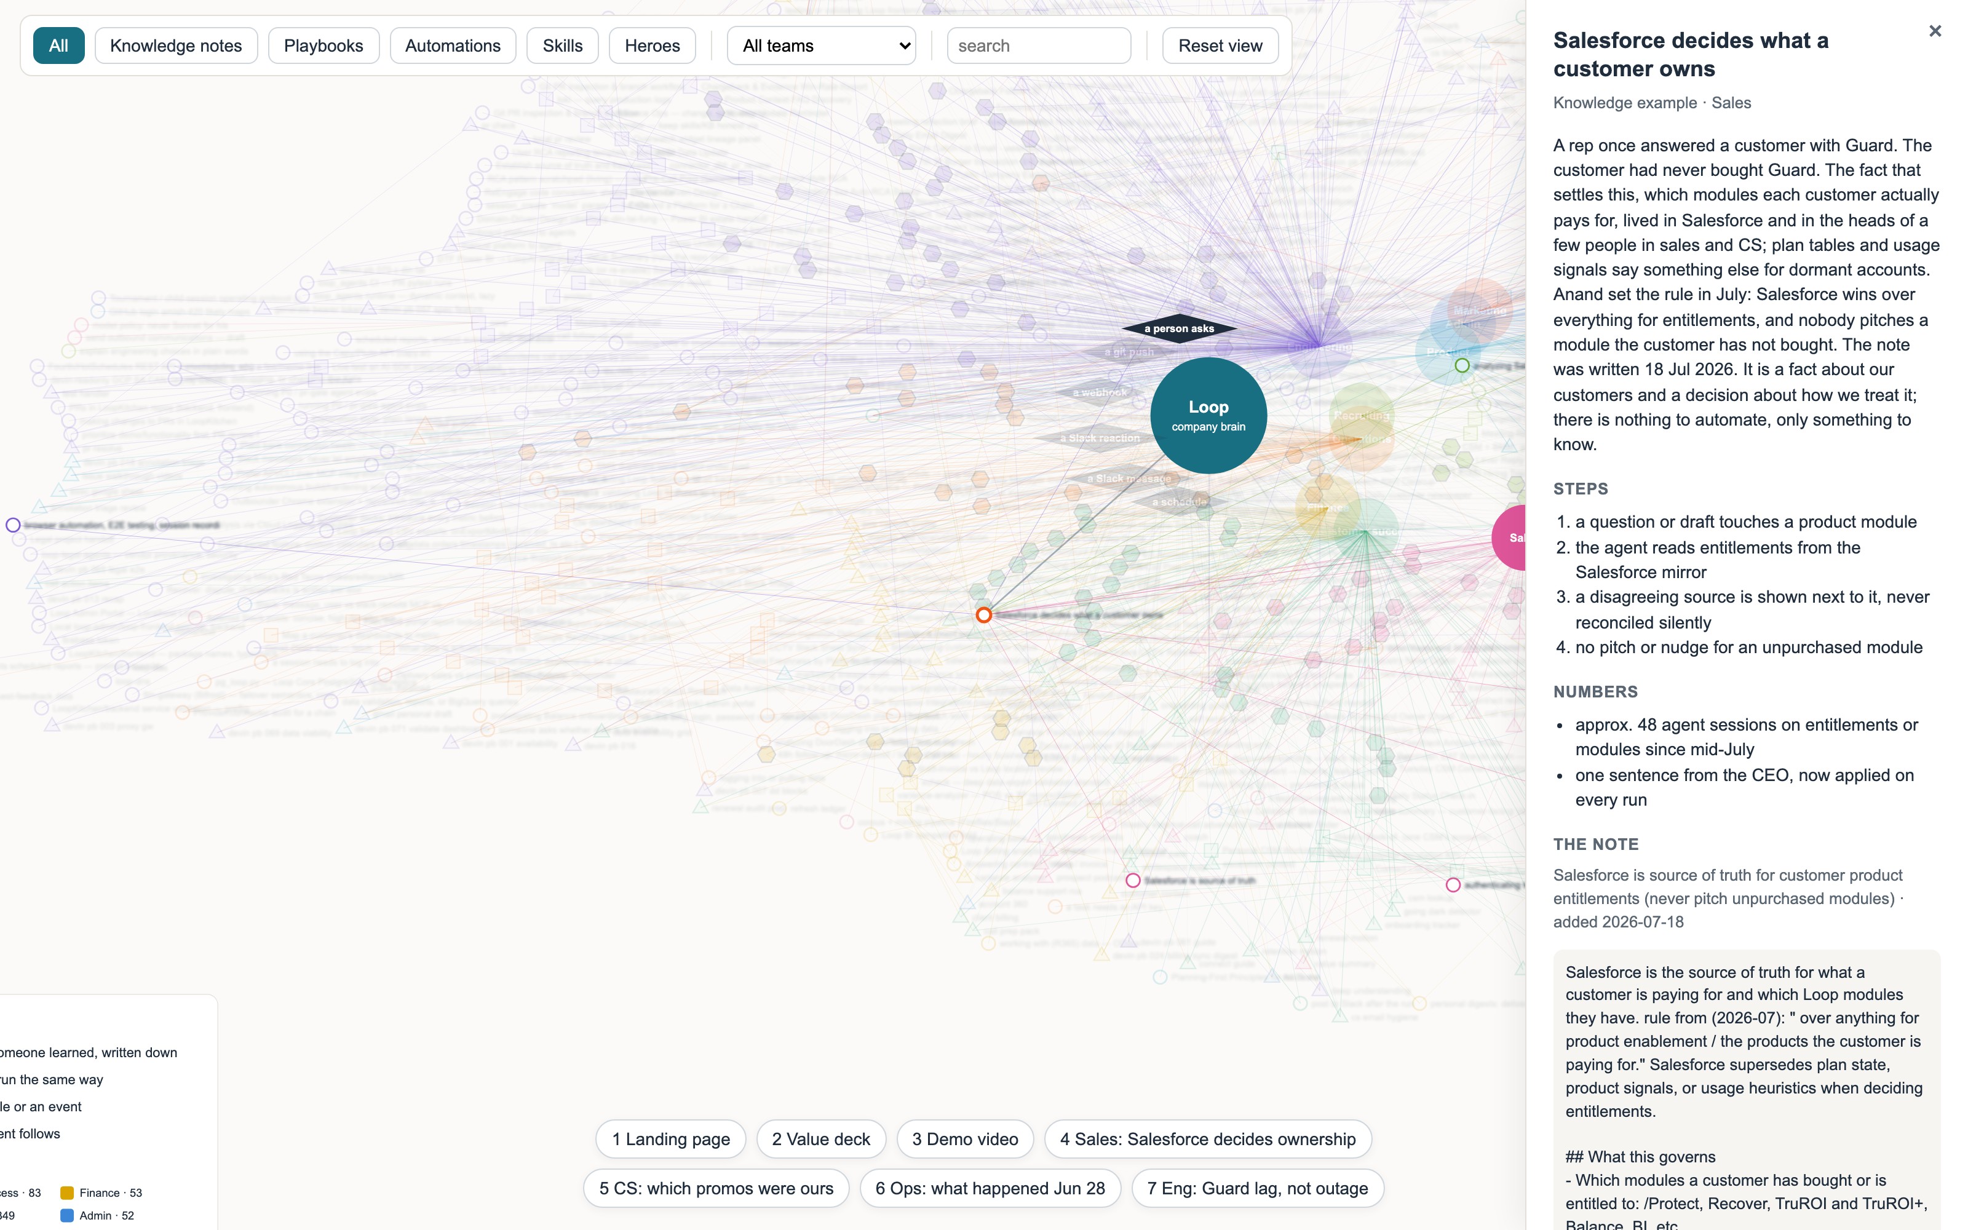Click the Reset view button
Image resolution: width=1968 pixels, height=1230 pixels.
[x=1220, y=46]
